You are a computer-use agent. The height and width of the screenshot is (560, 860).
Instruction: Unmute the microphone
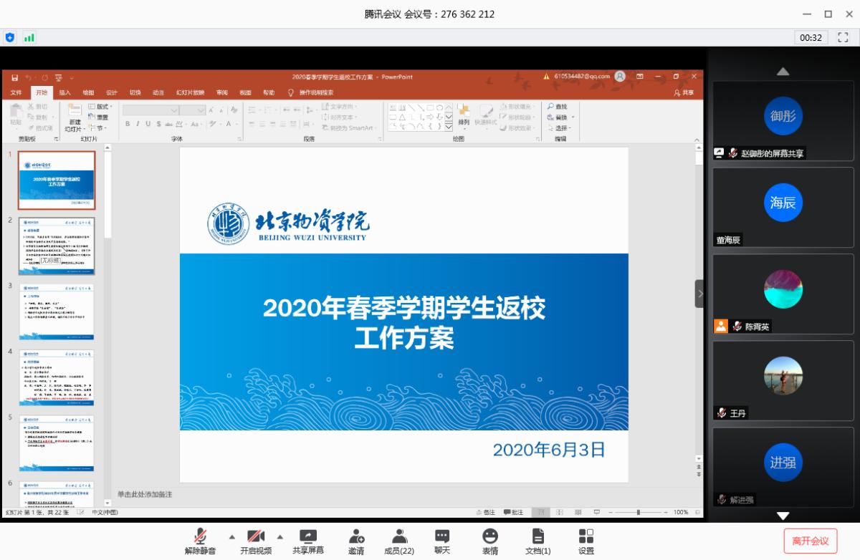[200, 536]
